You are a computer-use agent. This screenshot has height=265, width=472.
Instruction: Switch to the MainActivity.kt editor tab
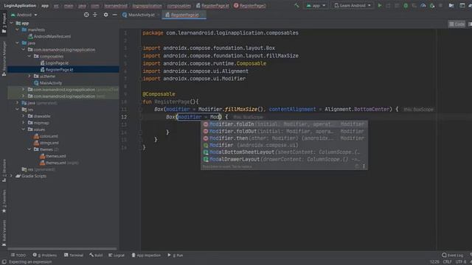[139, 15]
